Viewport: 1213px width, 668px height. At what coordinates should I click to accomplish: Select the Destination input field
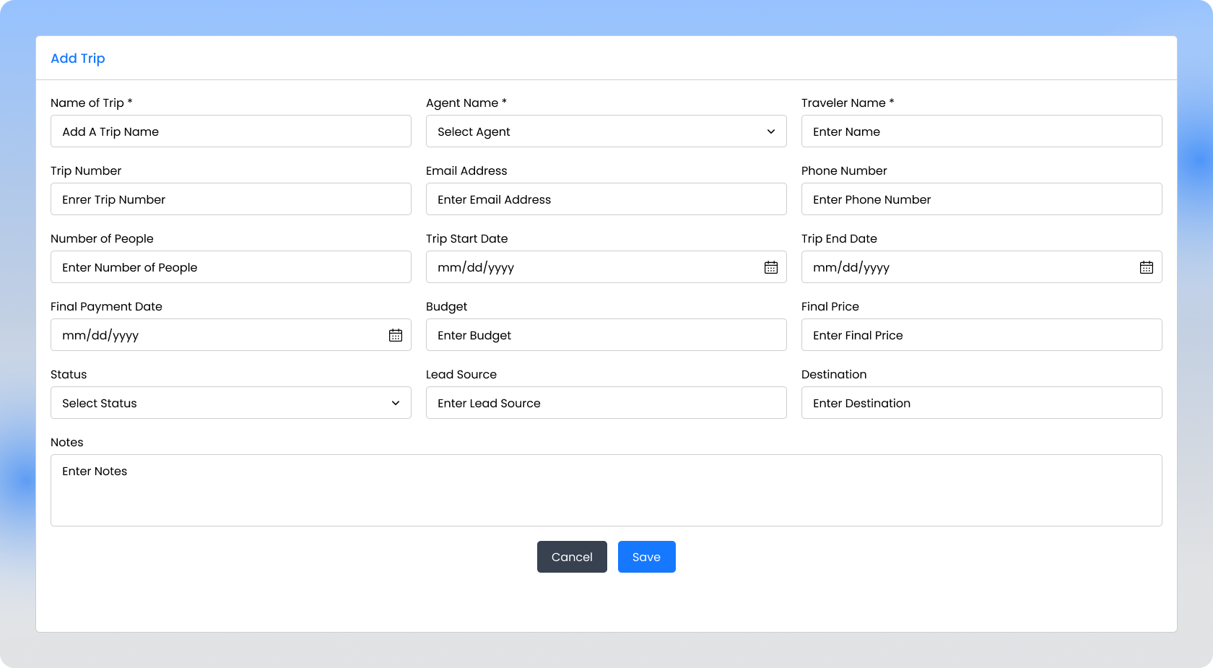[x=981, y=403]
